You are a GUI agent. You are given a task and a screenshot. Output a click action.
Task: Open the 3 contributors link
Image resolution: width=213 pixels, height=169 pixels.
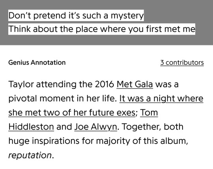(182, 62)
